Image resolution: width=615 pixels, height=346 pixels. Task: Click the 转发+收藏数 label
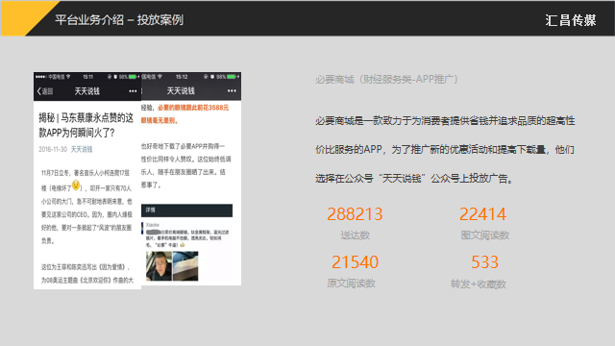pyautogui.click(x=479, y=284)
